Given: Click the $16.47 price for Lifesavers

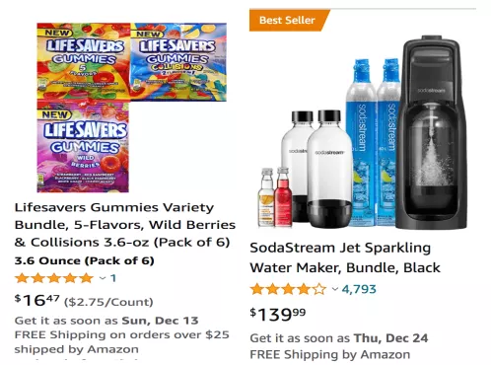Looking at the screenshot, I should (37, 300).
